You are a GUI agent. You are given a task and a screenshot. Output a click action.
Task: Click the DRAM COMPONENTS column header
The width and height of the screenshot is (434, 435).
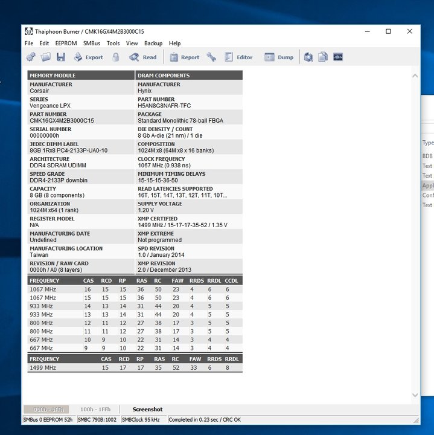(189, 76)
